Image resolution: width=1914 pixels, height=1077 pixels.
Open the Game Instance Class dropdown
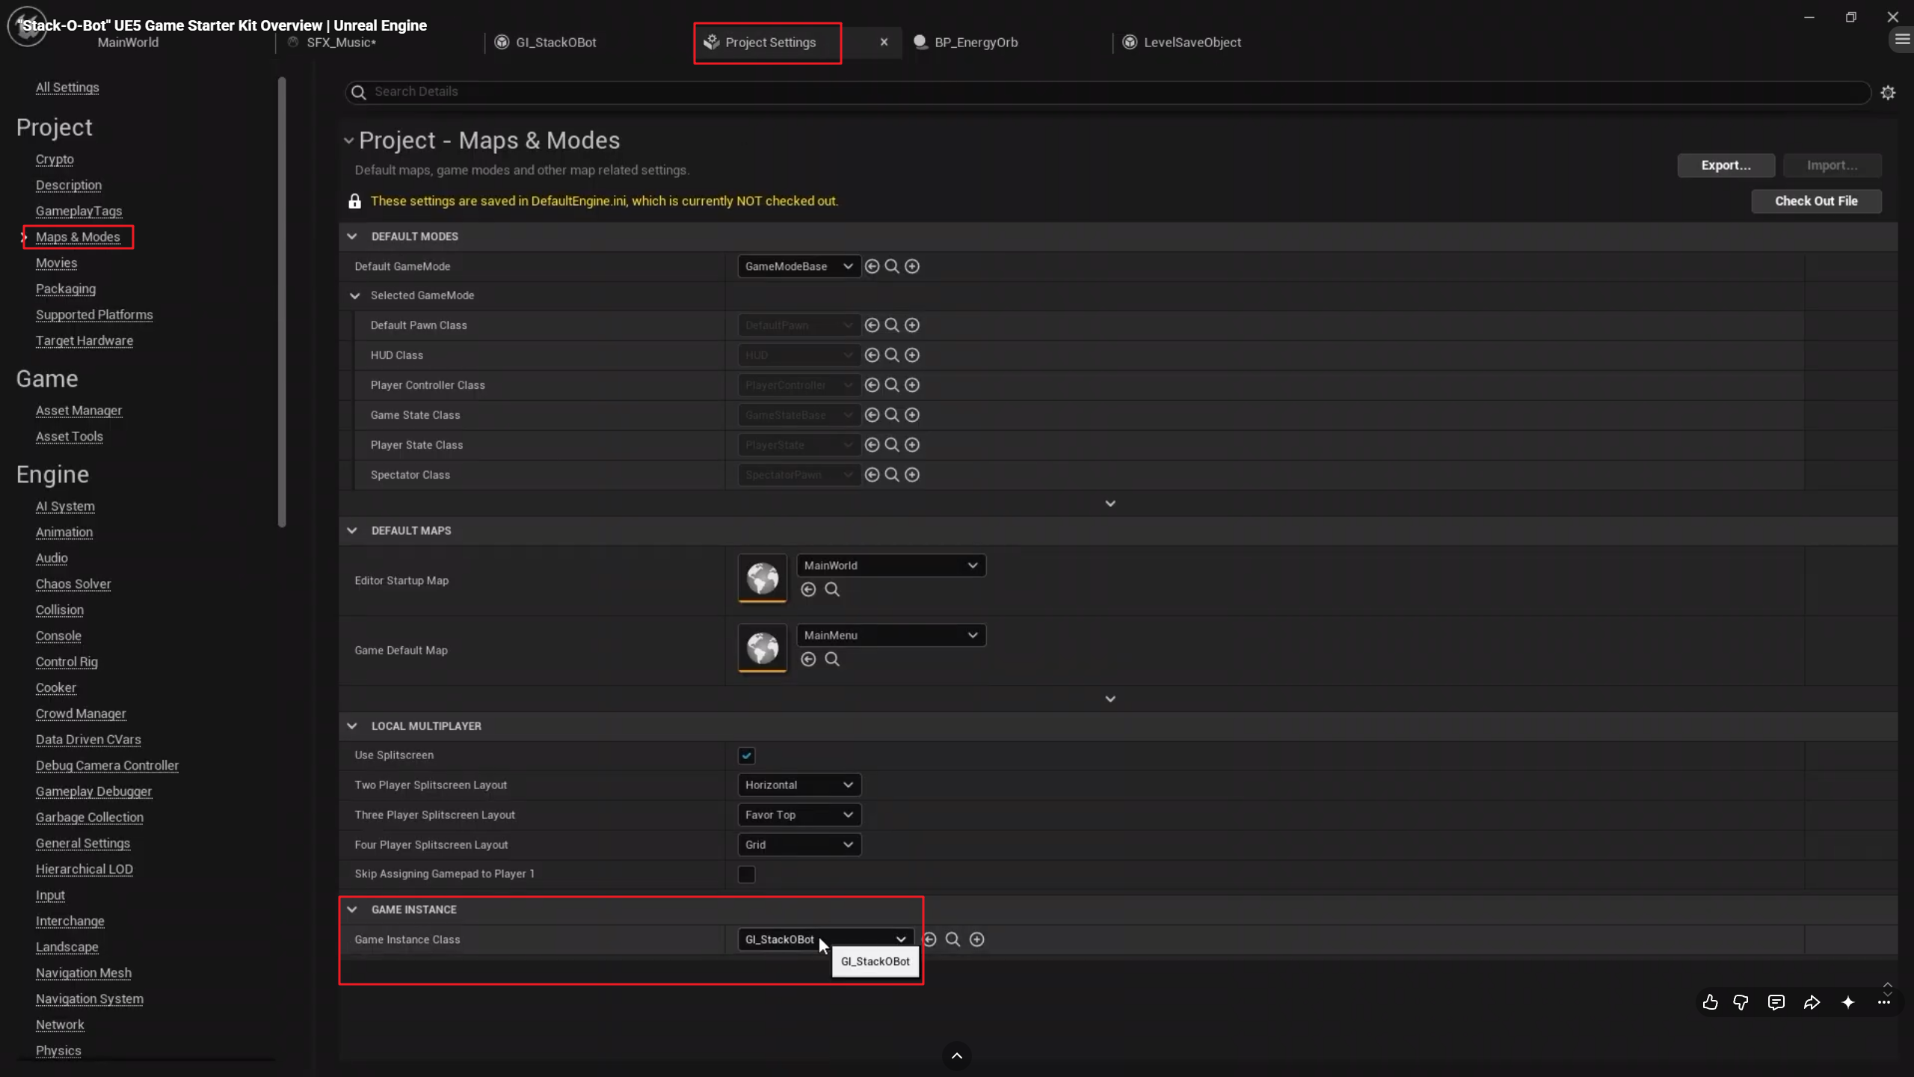[x=825, y=939]
